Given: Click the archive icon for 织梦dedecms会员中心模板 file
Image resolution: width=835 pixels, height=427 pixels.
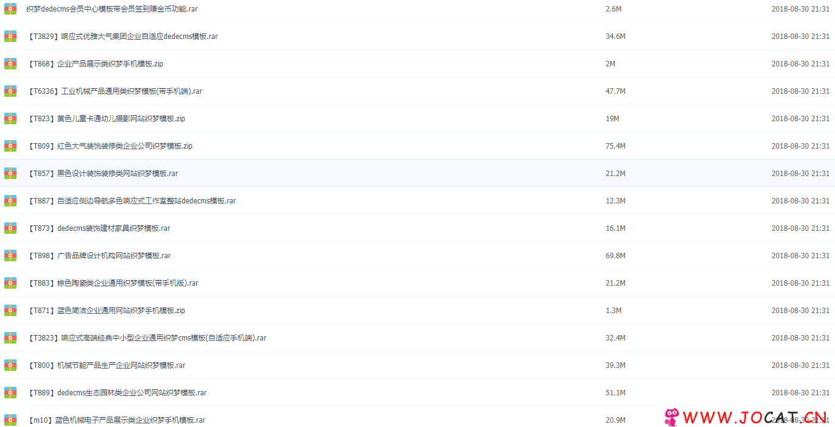Looking at the screenshot, I should pos(10,9).
